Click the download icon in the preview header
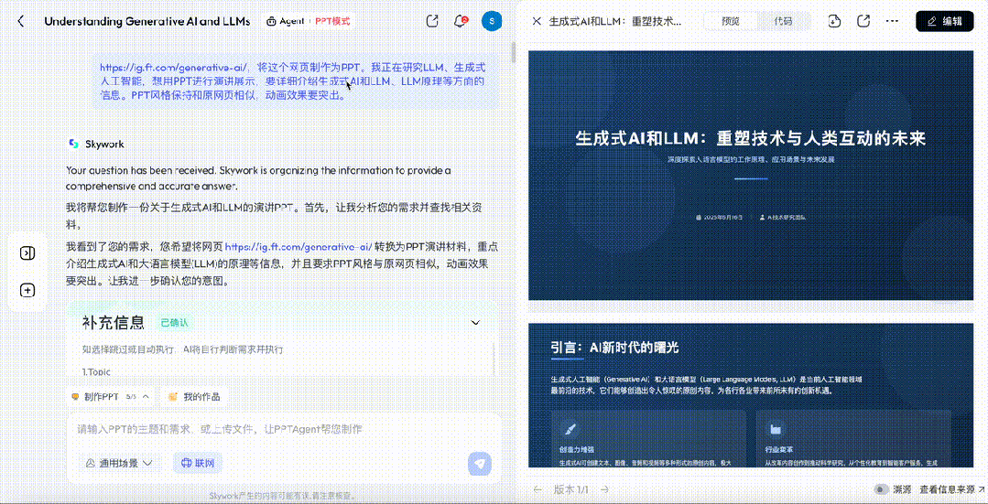 [834, 21]
